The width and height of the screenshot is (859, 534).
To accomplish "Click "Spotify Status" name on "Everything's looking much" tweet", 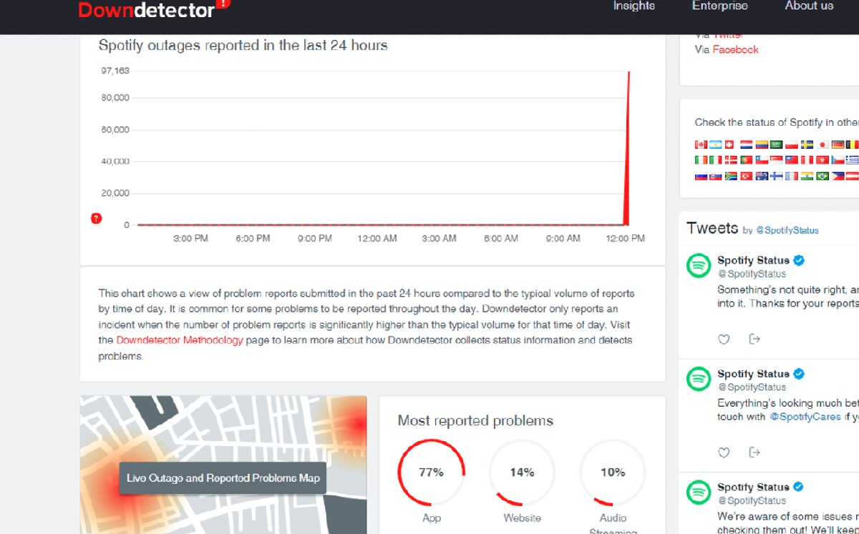I will click(x=753, y=374).
